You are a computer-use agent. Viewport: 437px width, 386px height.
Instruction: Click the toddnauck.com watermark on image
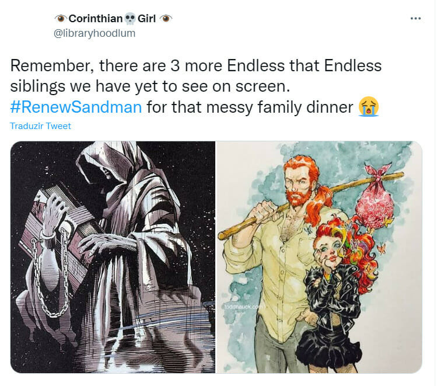[x=243, y=307]
